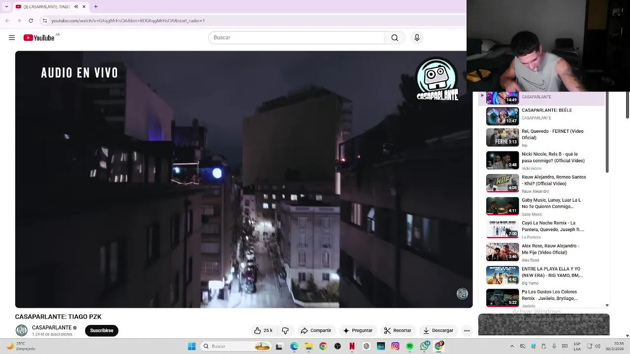This screenshot has width=630, height=354.
Task: Mute the tab via speaker icon
Action: tap(76, 6)
